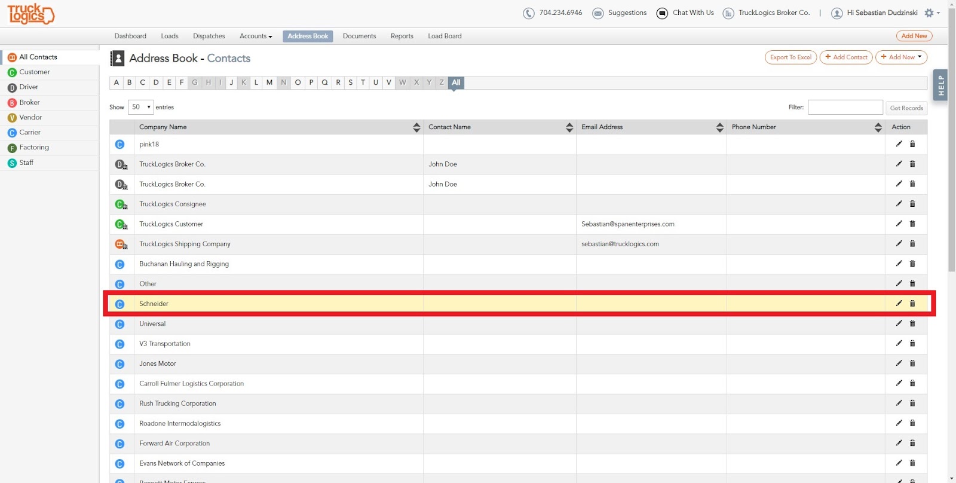Viewport: 956px width, 483px height.
Task: Select Carrier category in sidebar
Action: 50,133
